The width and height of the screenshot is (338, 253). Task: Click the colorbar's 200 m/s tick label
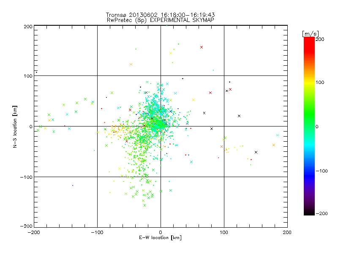(x=320, y=39)
